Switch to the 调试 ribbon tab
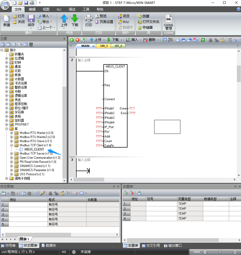Screen dimensions: 241x255 coord(72,9)
